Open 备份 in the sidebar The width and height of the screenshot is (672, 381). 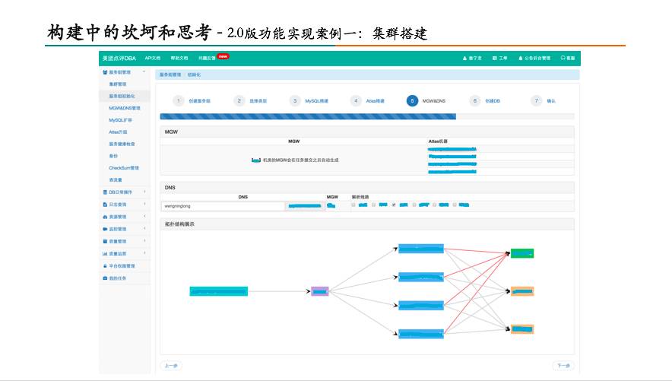tap(113, 156)
